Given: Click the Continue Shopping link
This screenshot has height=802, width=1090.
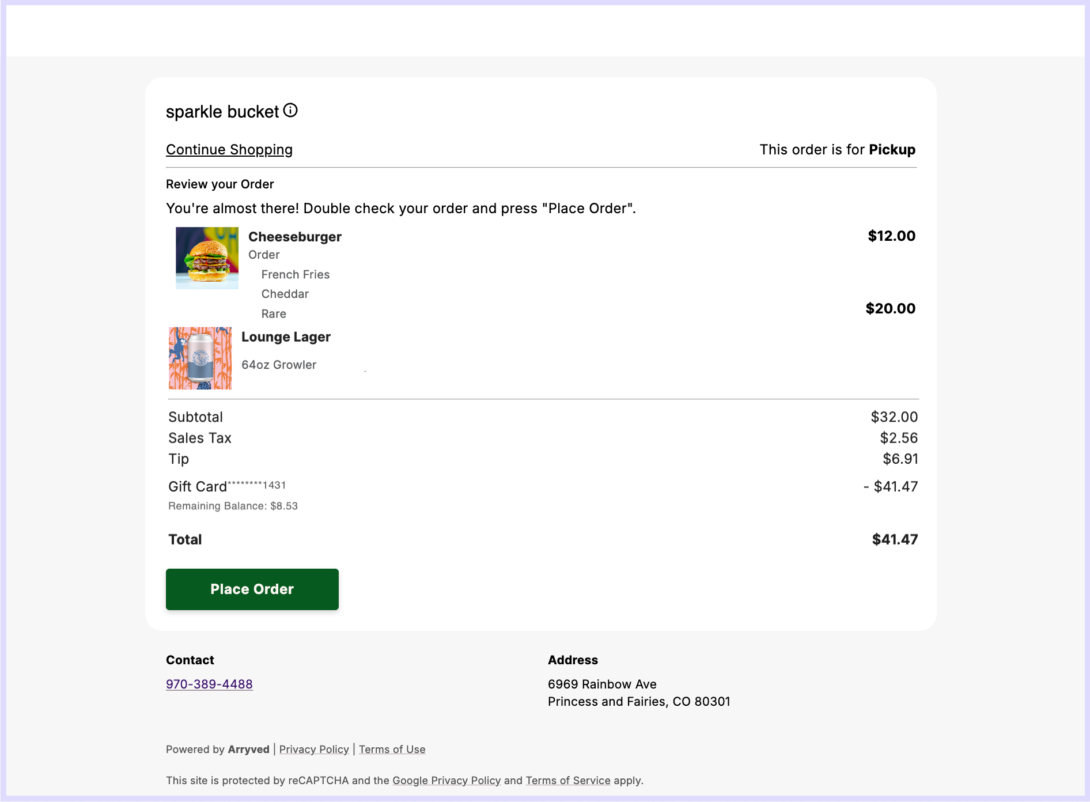Looking at the screenshot, I should coord(229,150).
